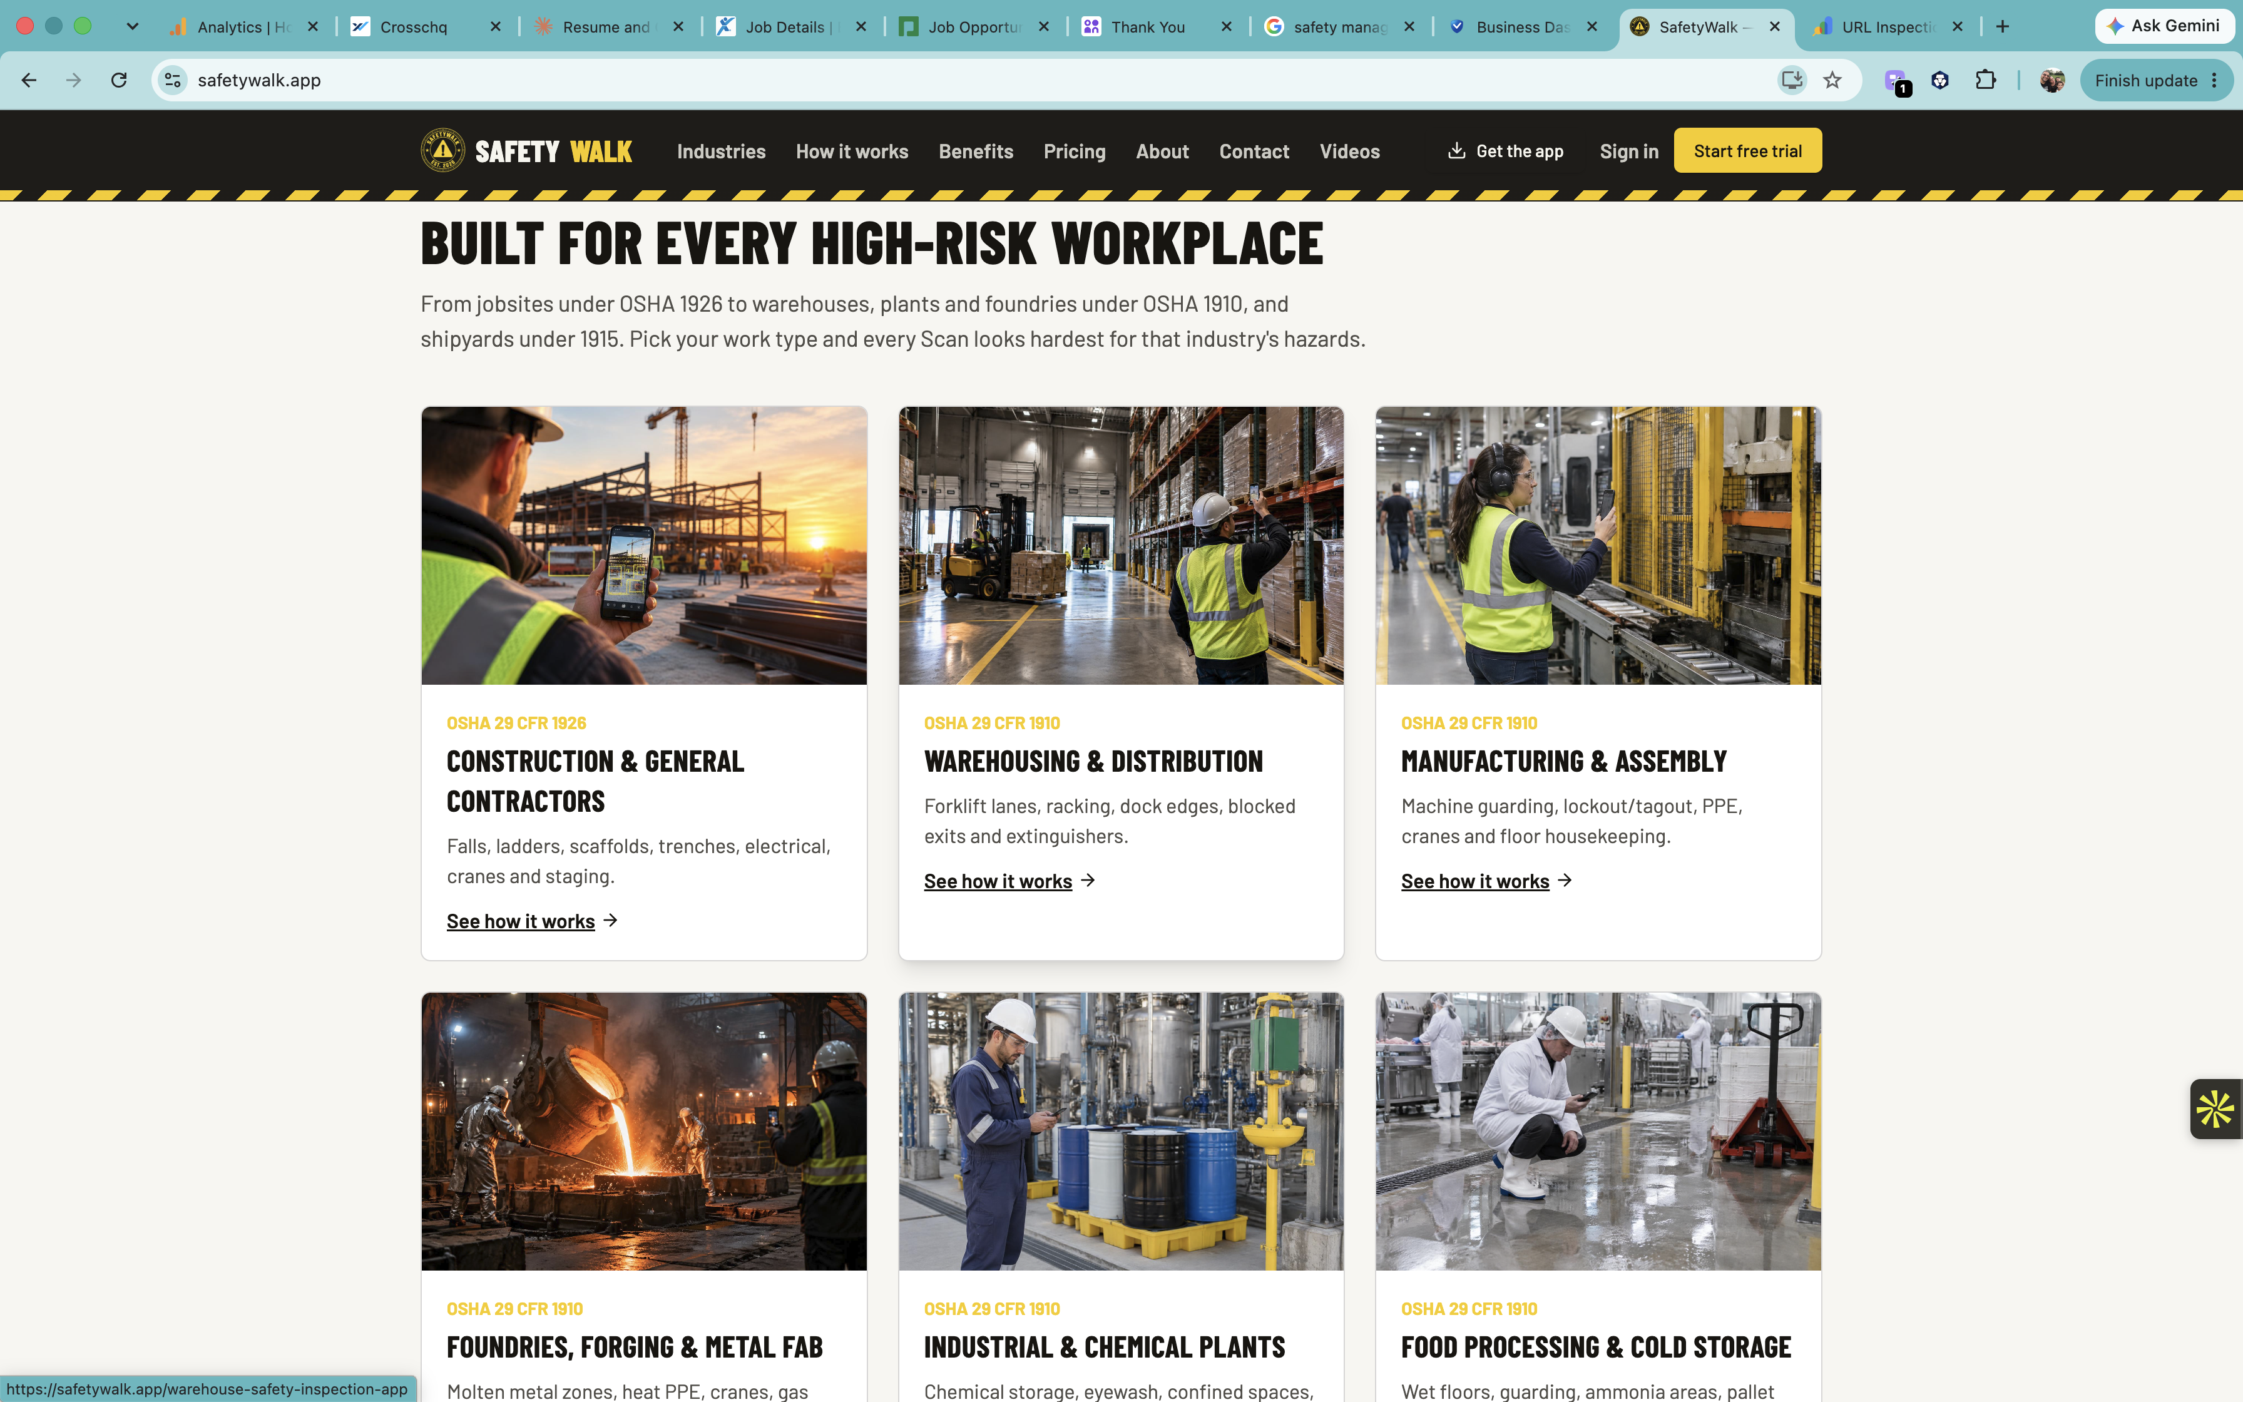
Task: Click Start free trial button
Action: click(1747, 150)
